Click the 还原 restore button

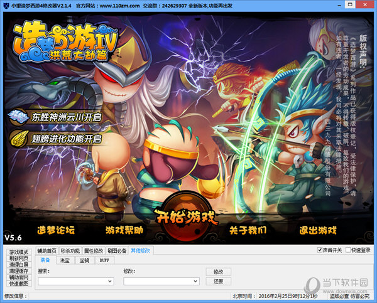coord(218,281)
